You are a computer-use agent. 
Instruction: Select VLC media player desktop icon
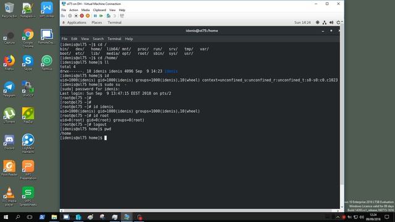click(9, 197)
